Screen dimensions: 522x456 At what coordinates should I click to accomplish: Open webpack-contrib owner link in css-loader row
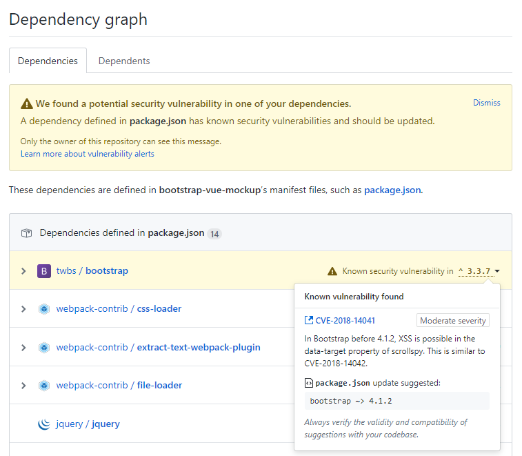pos(92,309)
